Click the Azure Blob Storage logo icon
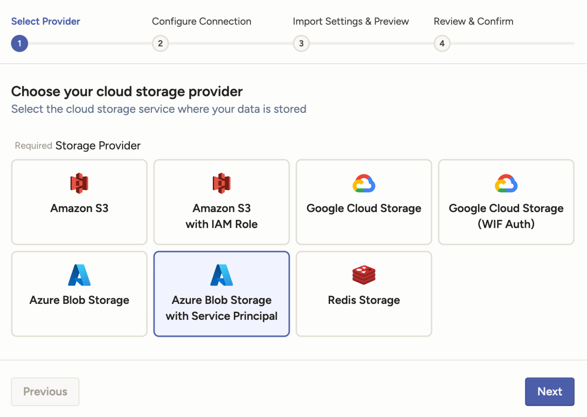Screen dimensions: 587x417 [x=79, y=275]
